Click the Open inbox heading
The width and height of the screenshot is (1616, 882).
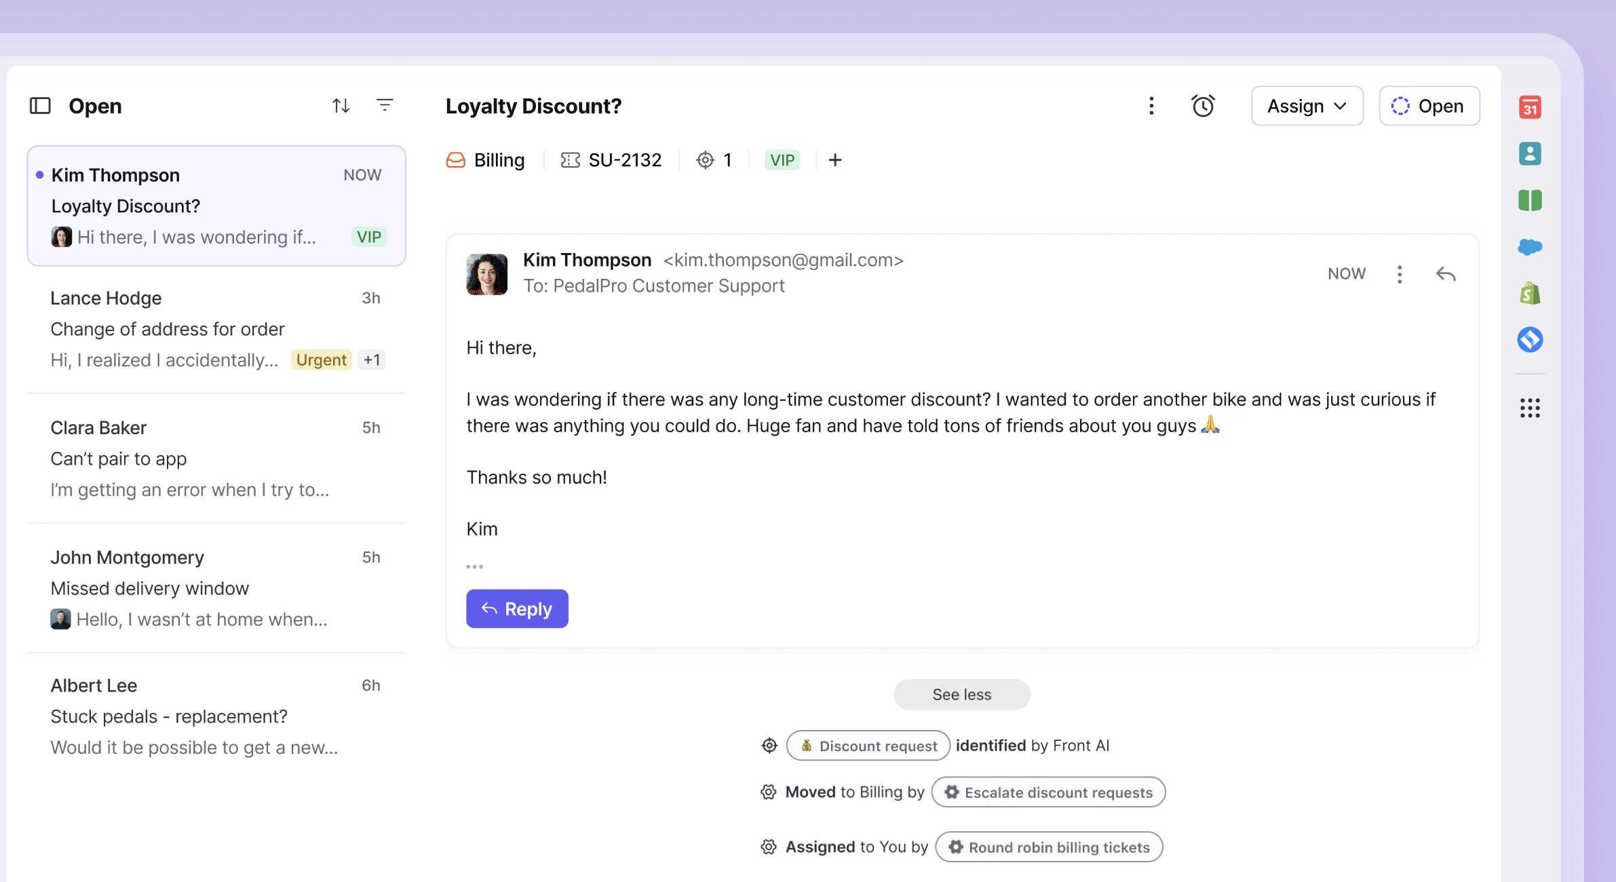(x=95, y=106)
